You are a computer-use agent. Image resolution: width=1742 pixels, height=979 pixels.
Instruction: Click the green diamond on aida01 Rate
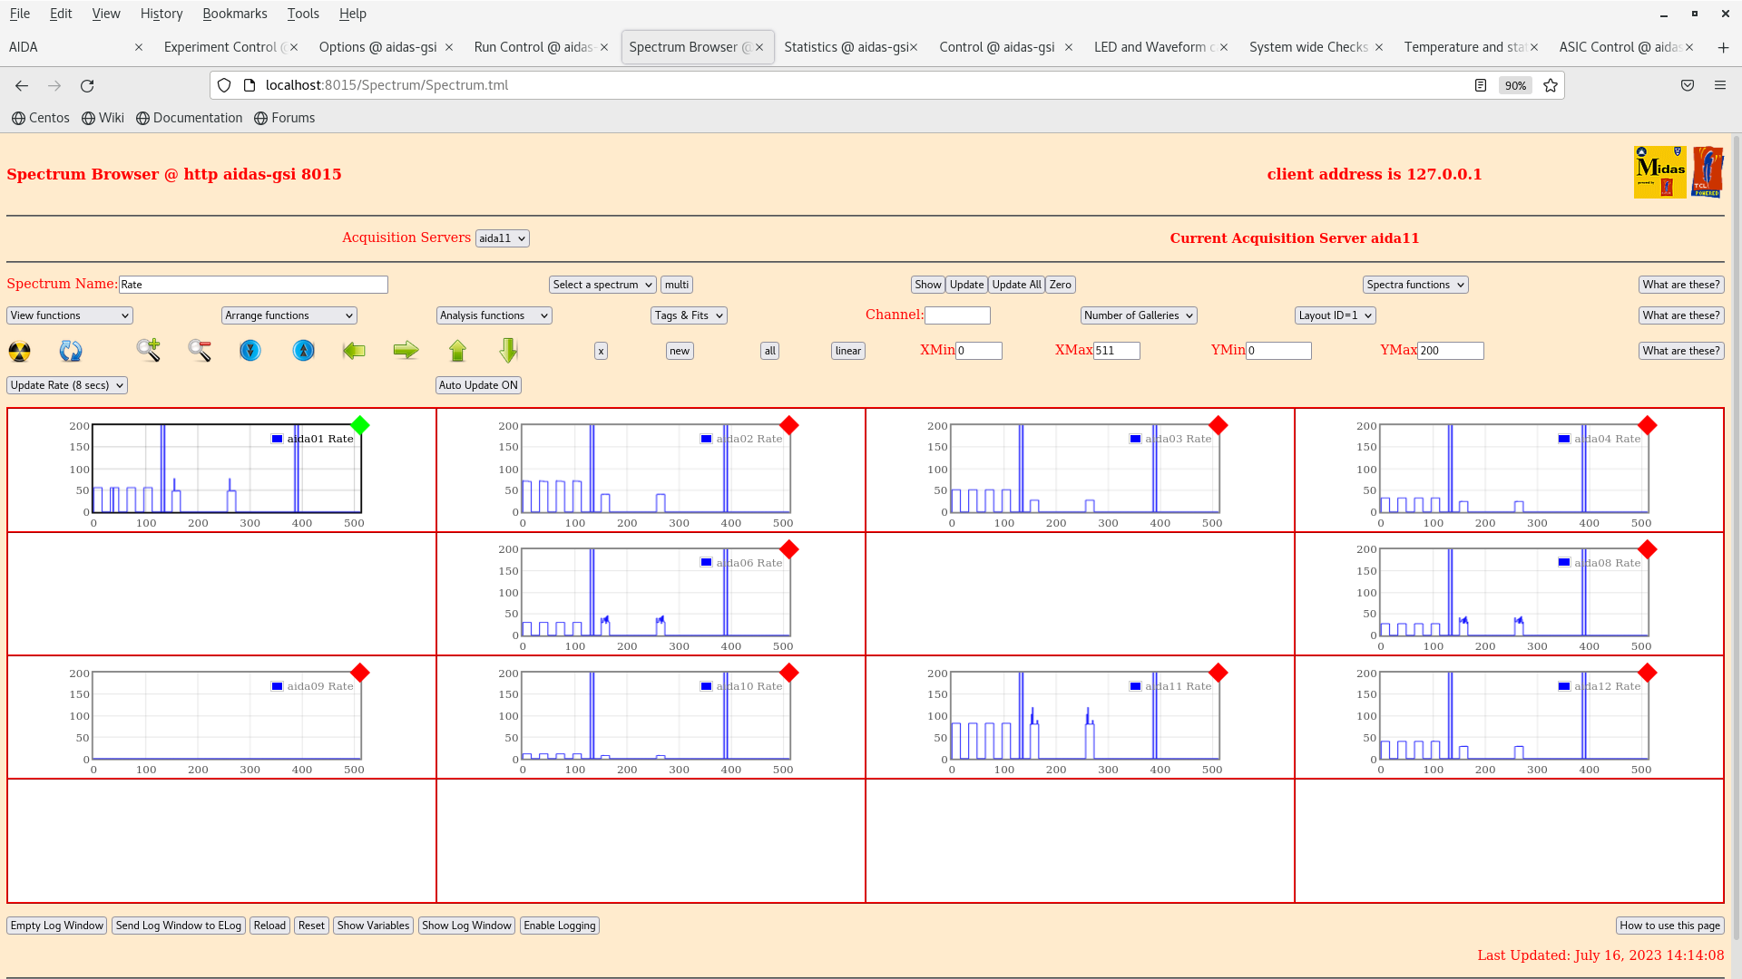pyautogui.click(x=360, y=425)
